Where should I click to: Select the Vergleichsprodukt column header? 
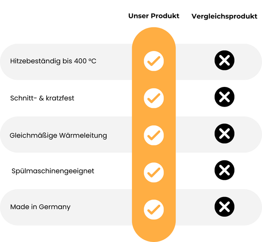click(224, 16)
